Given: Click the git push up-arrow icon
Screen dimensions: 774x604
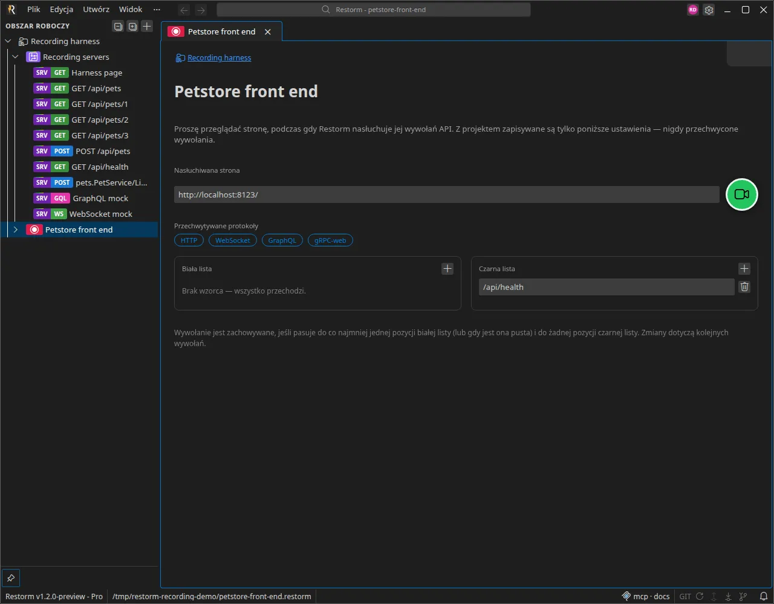Looking at the screenshot, I should [714, 596].
